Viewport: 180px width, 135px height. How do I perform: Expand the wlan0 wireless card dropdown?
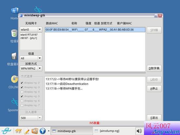40,30
